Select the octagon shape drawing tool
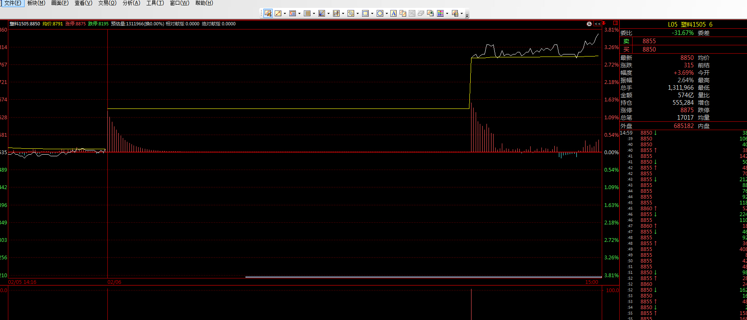This screenshot has width=747, height=320. coord(380,13)
